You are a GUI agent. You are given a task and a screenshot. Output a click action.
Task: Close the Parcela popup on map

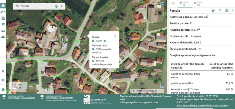tap(115, 36)
